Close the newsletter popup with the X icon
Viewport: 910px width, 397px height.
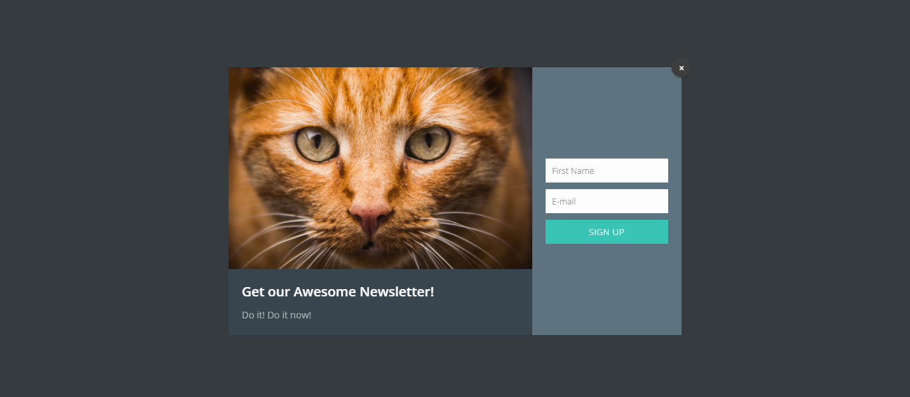[681, 68]
